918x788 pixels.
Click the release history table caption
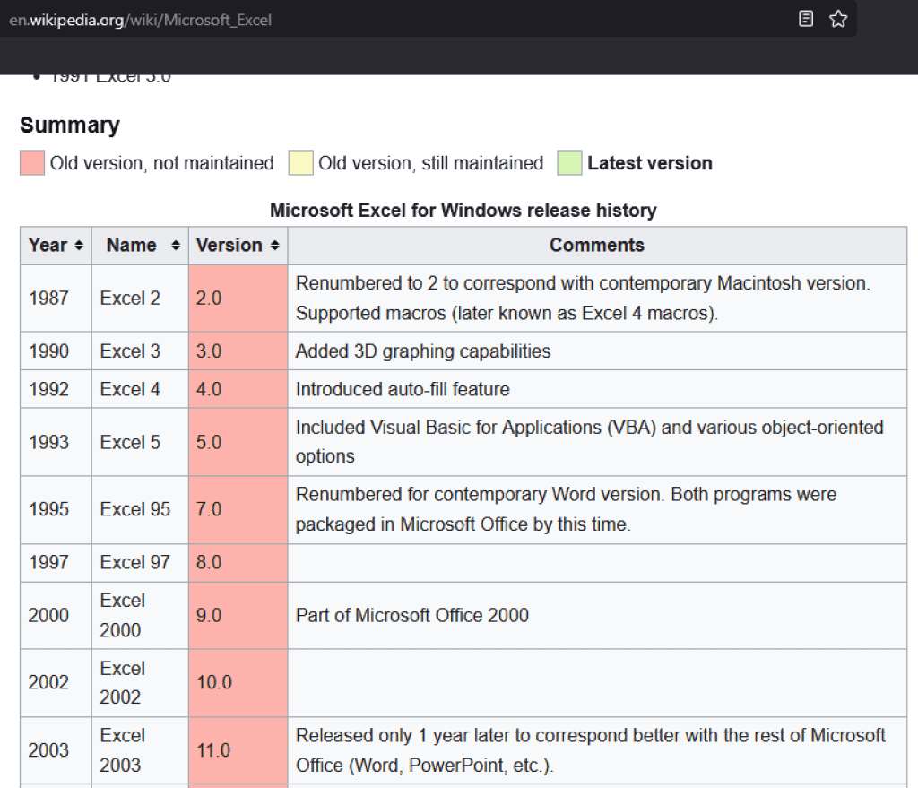click(463, 210)
